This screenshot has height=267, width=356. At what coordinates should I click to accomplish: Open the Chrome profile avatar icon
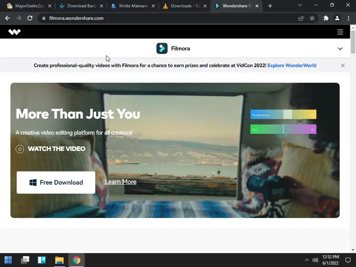coord(337,18)
